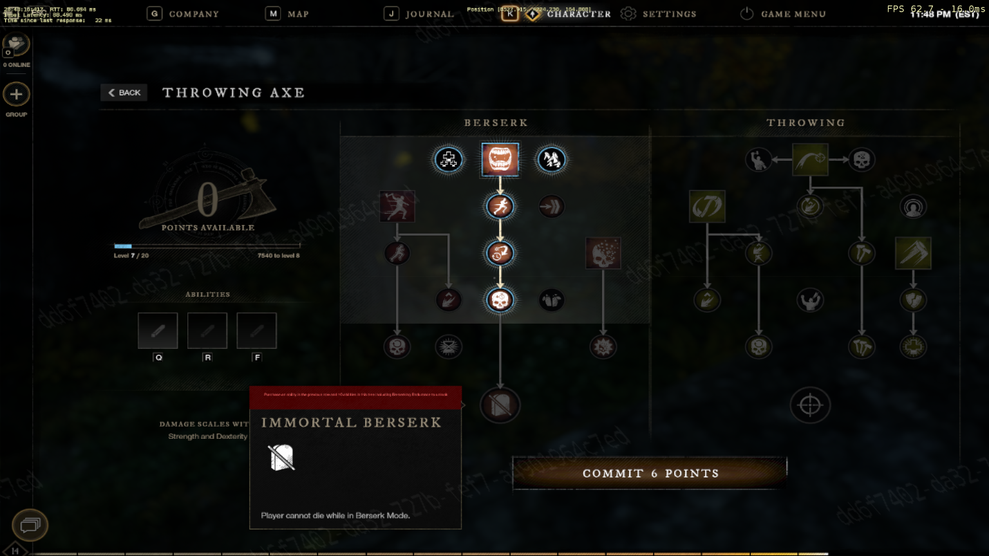This screenshot has width=989, height=556.
Task: Go Back from Throwing Axe screen
Action: [124, 93]
